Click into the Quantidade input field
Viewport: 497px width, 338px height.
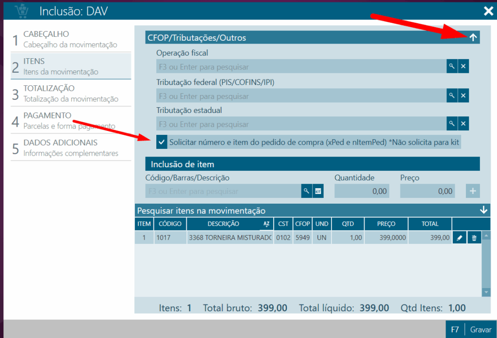point(362,191)
